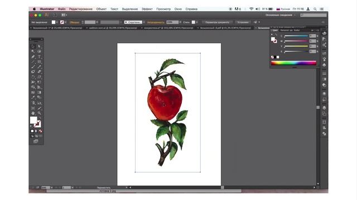Screen dimensions: 357x200
Task: Activate the Free Transform tool
Action: pyautogui.click(x=39, y=82)
